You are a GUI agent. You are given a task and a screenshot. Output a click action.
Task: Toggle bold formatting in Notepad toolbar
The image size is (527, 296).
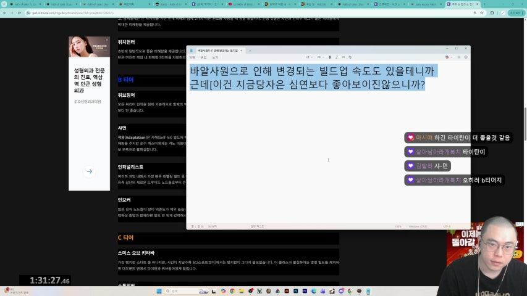coord(330,57)
